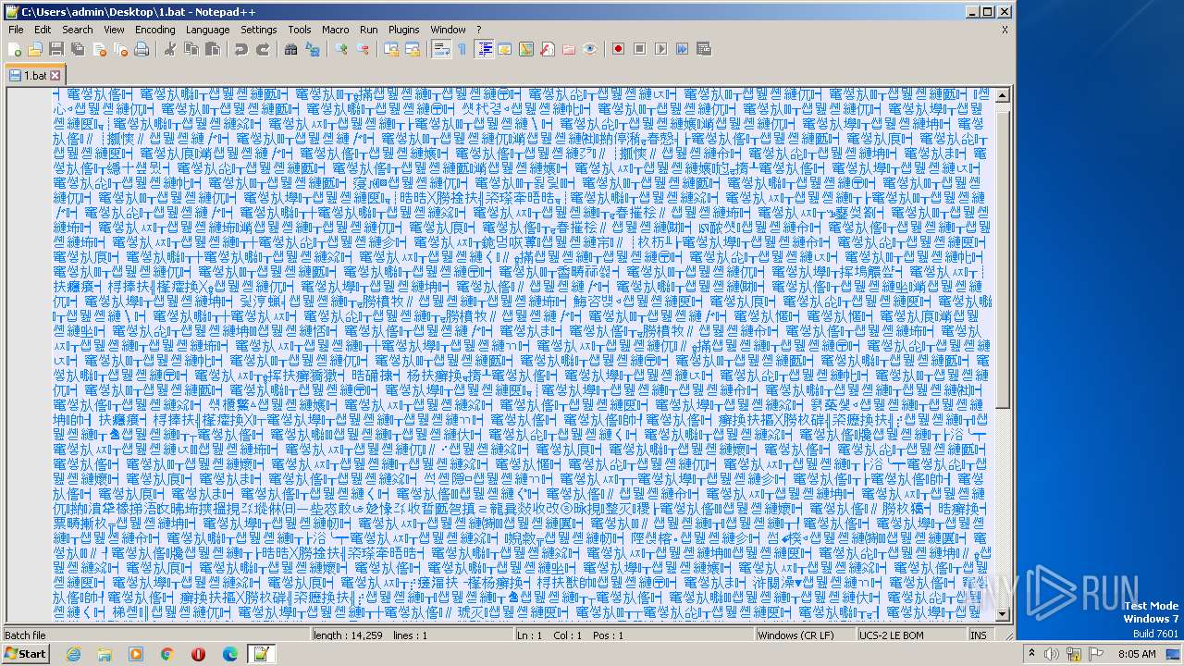The image size is (1184, 666).
Task: Click the Save toolbar icon
Action: coord(55,49)
